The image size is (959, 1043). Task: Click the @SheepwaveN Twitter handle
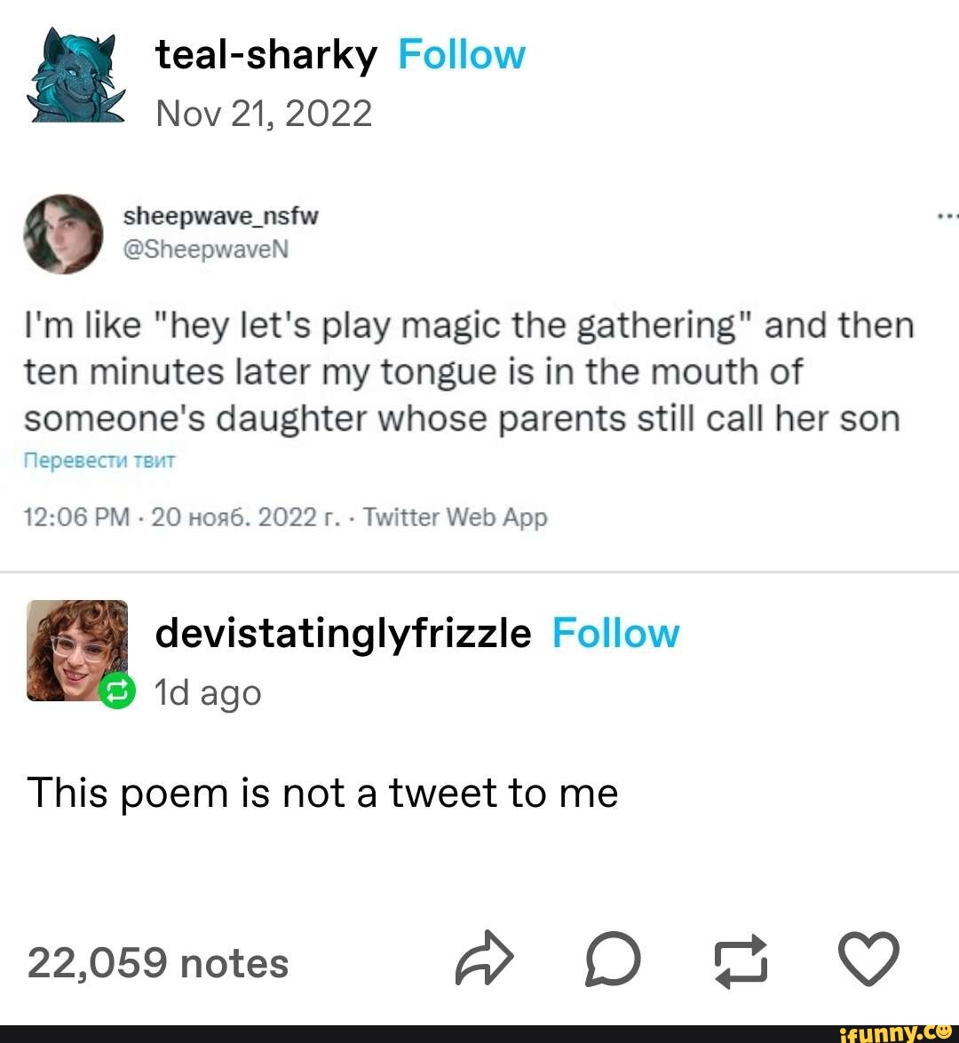(206, 249)
